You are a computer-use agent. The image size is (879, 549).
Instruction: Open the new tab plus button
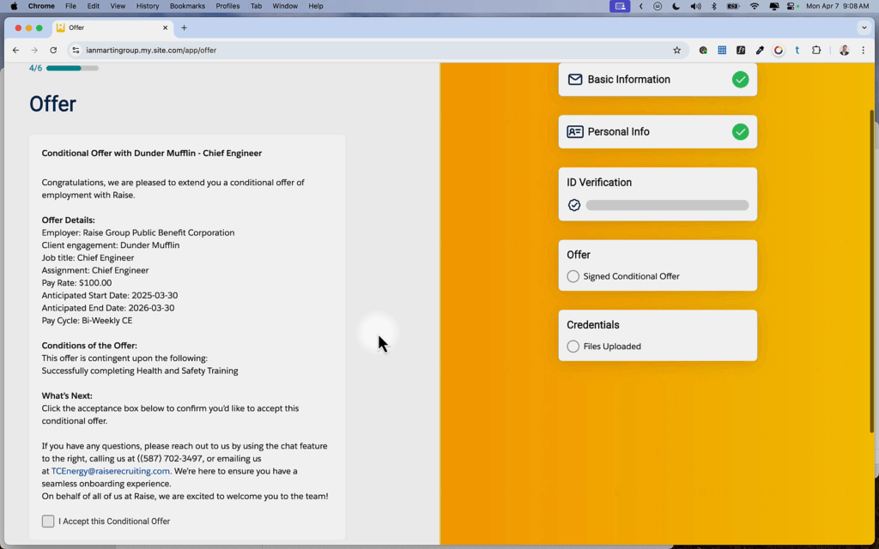pos(184,27)
